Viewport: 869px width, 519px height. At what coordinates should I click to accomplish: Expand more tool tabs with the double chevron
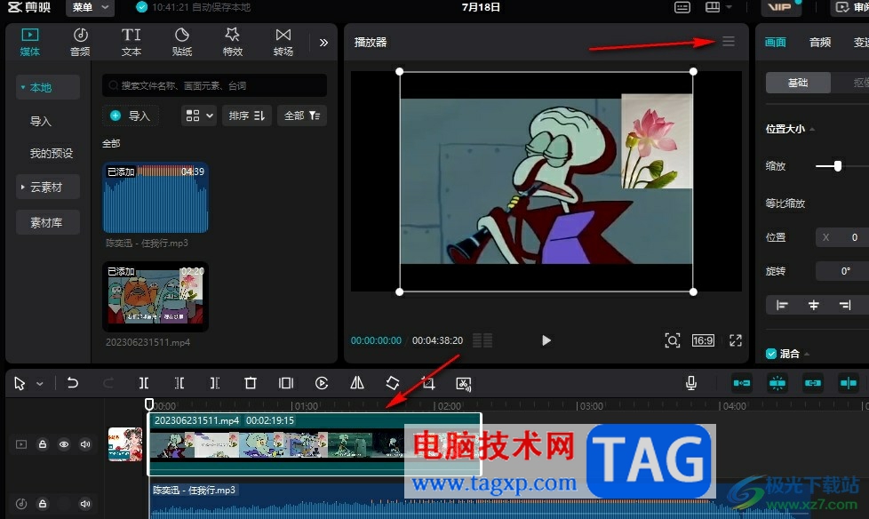(x=323, y=43)
